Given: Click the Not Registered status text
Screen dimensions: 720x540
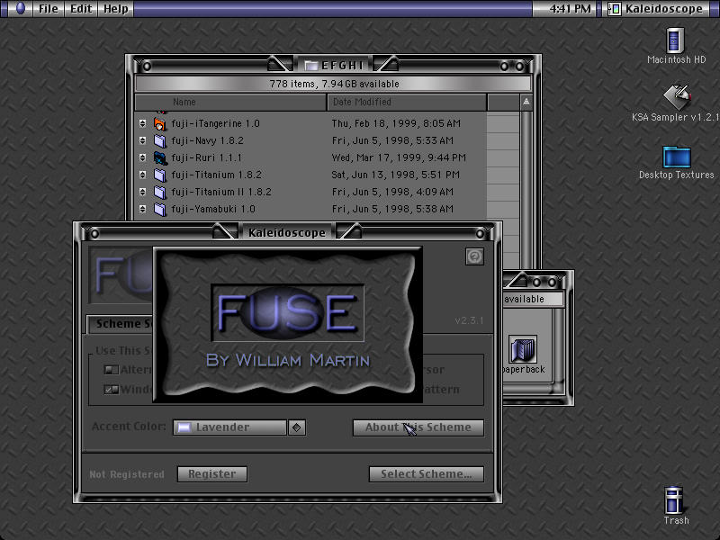Looking at the screenshot, I should point(127,474).
